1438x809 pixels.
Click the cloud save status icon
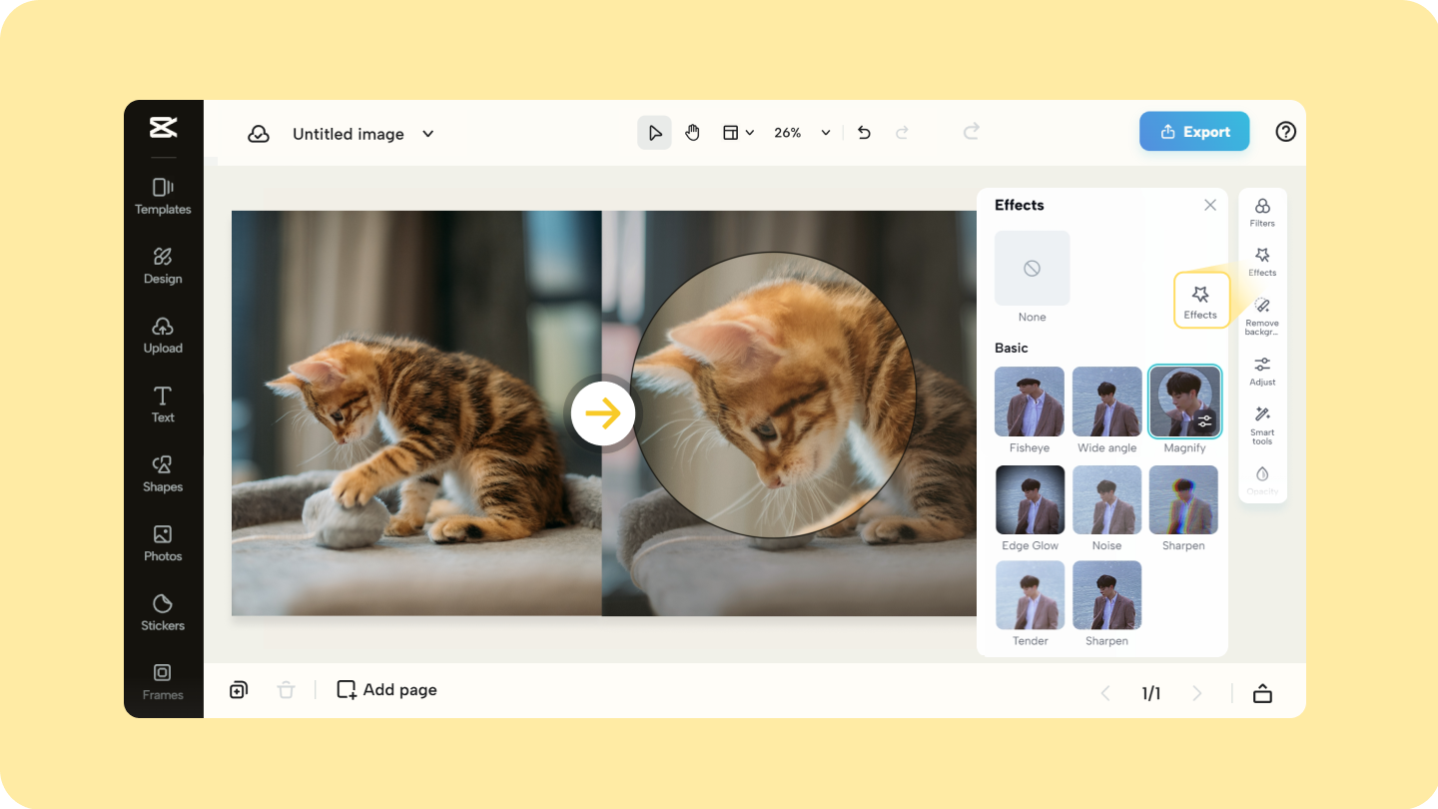tap(259, 134)
